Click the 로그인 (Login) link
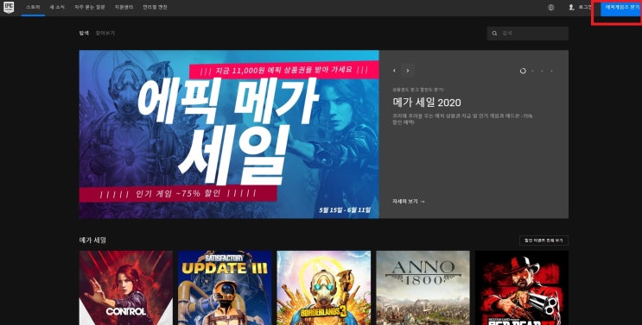The height and width of the screenshot is (325, 642). pos(585,8)
